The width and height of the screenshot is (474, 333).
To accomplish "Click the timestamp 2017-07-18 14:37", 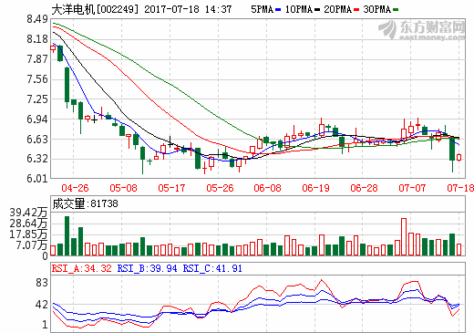I will click(x=188, y=9).
